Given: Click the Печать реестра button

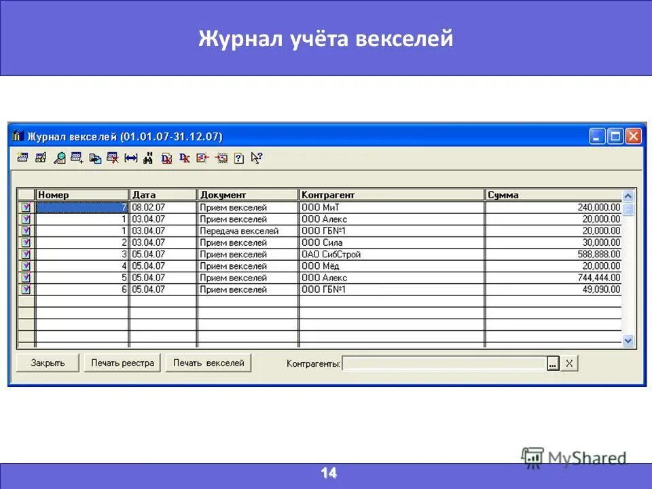Looking at the screenshot, I should point(121,363).
